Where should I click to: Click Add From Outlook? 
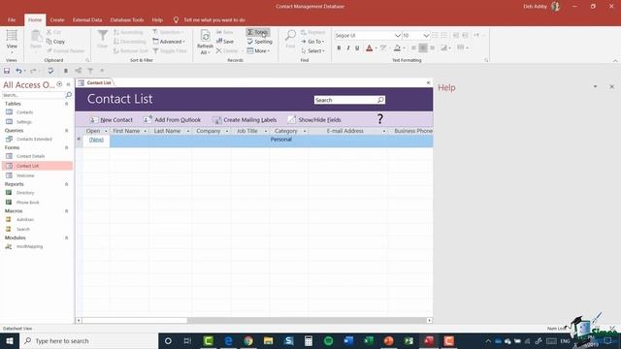coord(173,120)
